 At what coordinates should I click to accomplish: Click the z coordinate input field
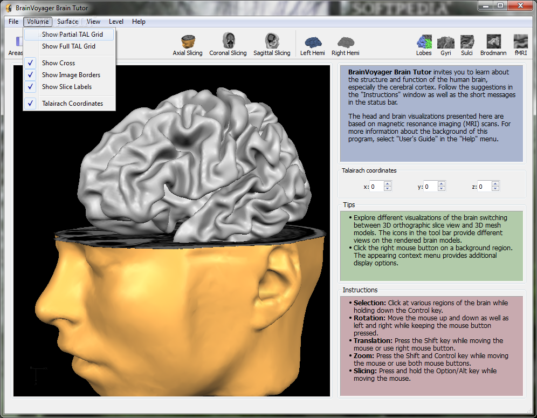click(x=485, y=187)
